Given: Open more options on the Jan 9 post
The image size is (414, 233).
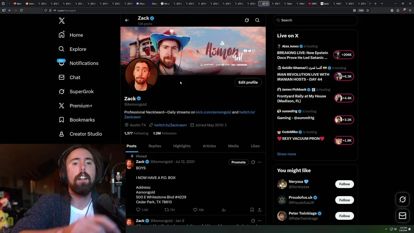Looking at the screenshot, I should 259,221.
